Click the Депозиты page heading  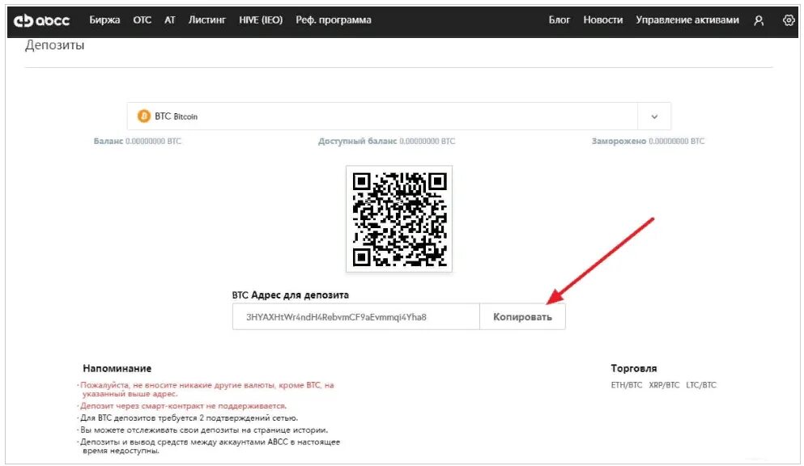point(55,45)
